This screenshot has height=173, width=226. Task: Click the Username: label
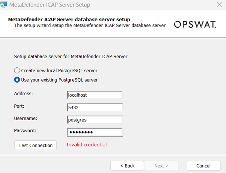pyautogui.click(x=25, y=118)
